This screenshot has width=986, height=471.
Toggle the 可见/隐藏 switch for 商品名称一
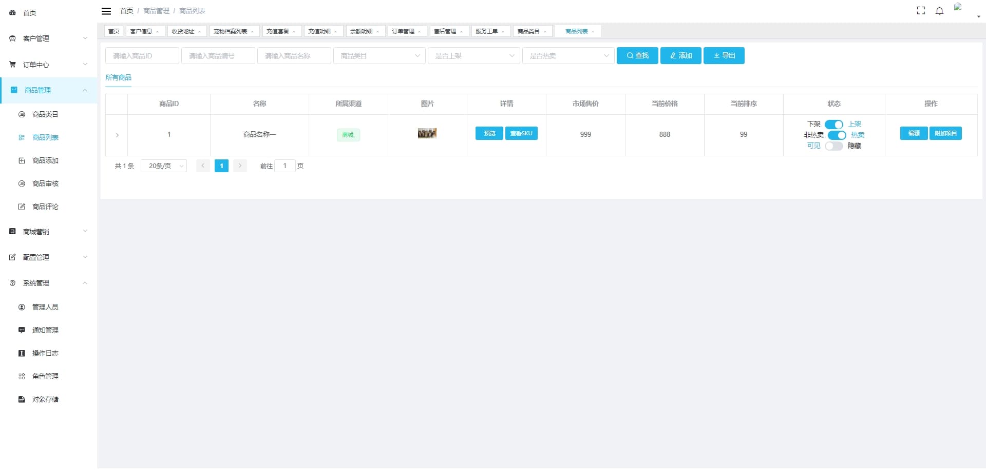pos(834,146)
